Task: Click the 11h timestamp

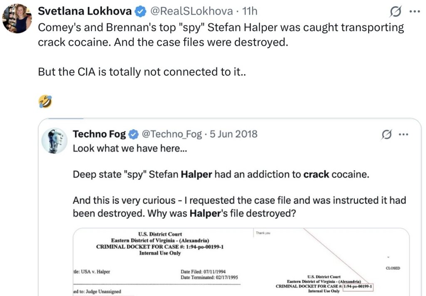Action: click(250, 11)
